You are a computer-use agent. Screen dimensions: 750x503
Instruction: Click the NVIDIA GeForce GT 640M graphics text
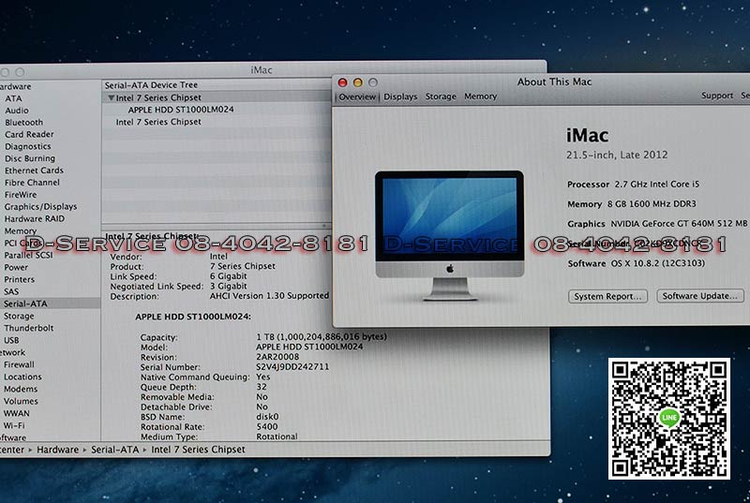pyautogui.click(x=679, y=224)
